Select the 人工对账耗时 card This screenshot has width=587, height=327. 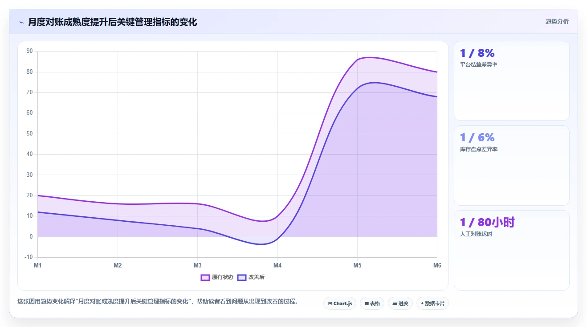tap(511, 250)
